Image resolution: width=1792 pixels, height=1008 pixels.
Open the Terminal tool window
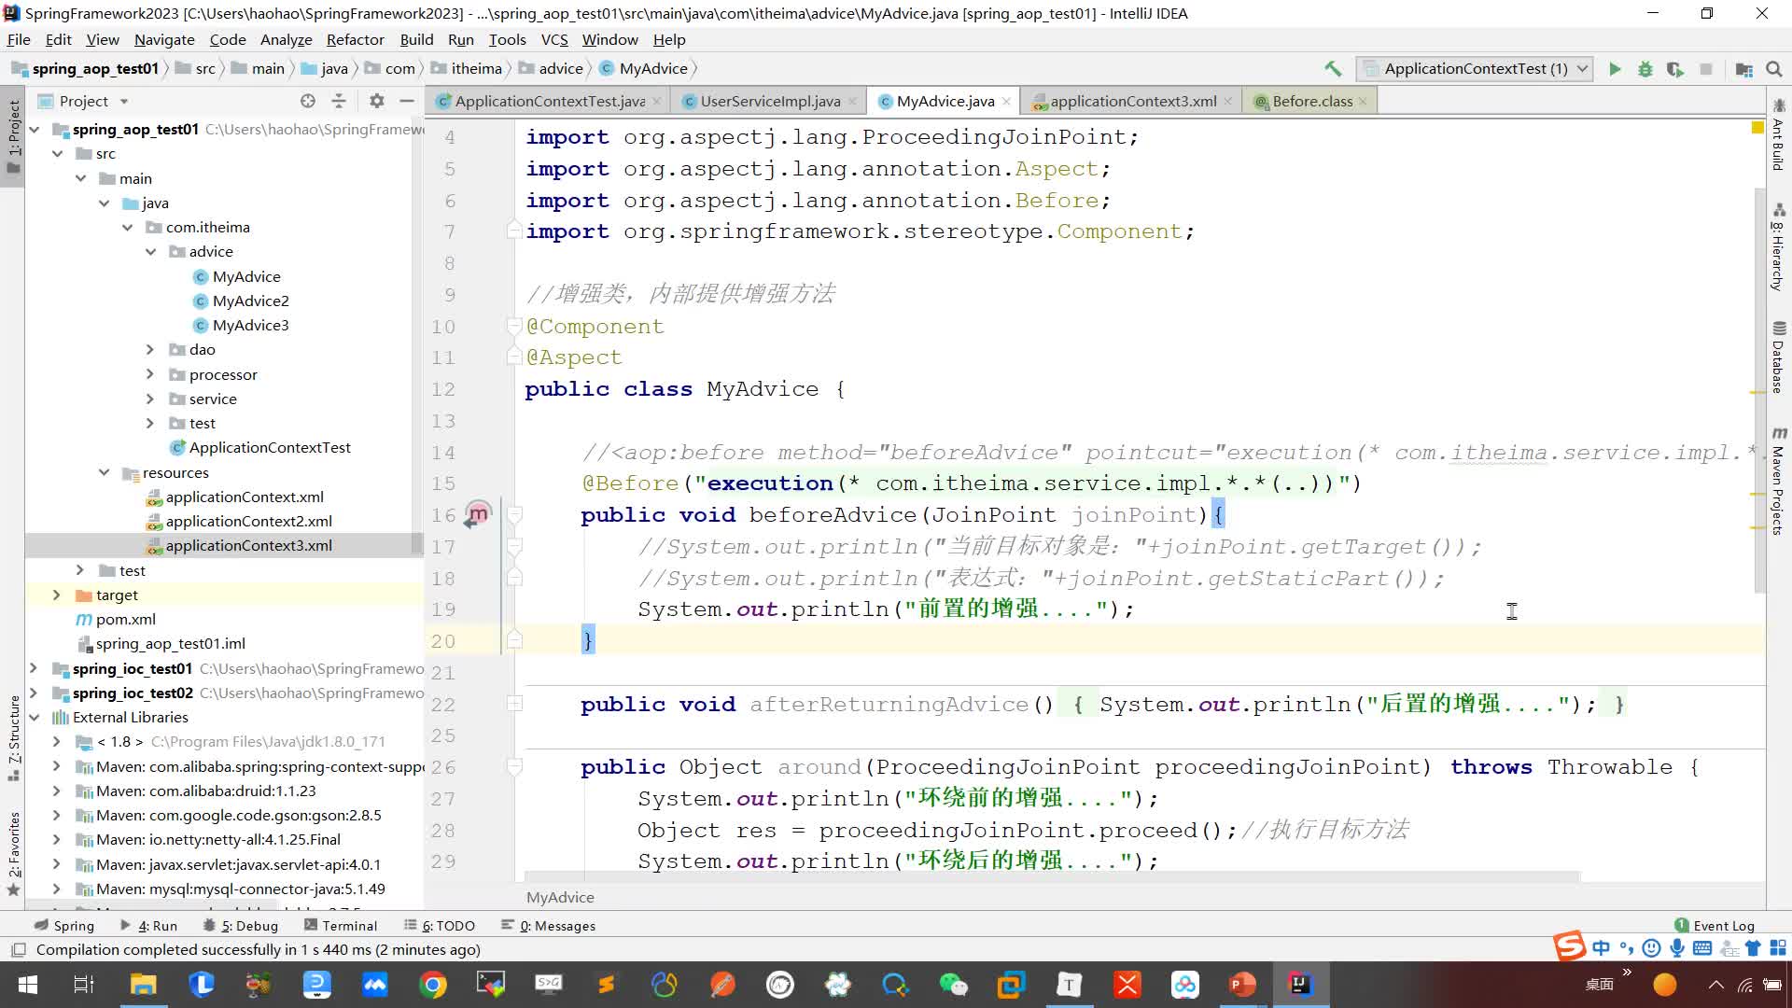(x=341, y=926)
